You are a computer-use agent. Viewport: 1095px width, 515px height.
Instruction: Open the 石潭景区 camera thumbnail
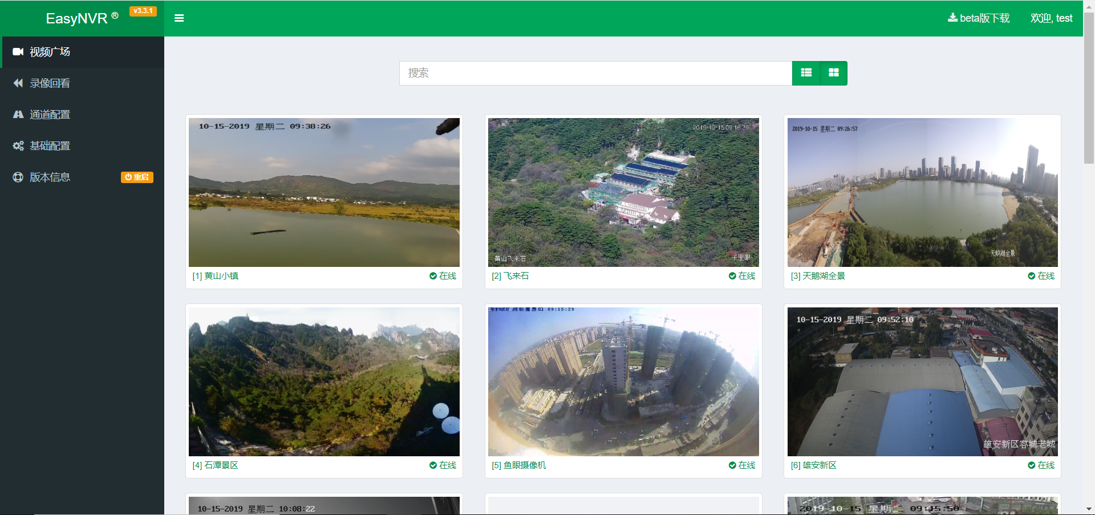point(324,382)
